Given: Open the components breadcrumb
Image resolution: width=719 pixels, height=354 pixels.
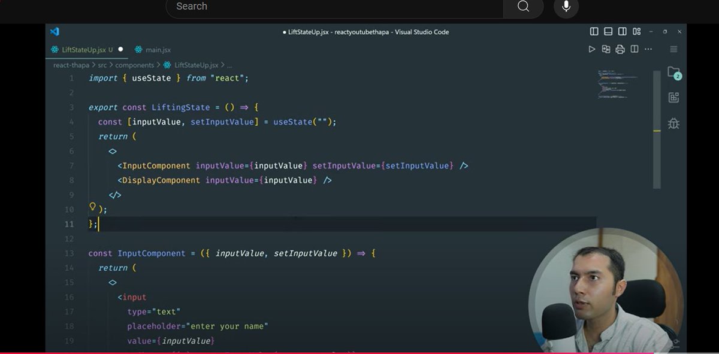Looking at the screenshot, I should click(x=134, y=65).
